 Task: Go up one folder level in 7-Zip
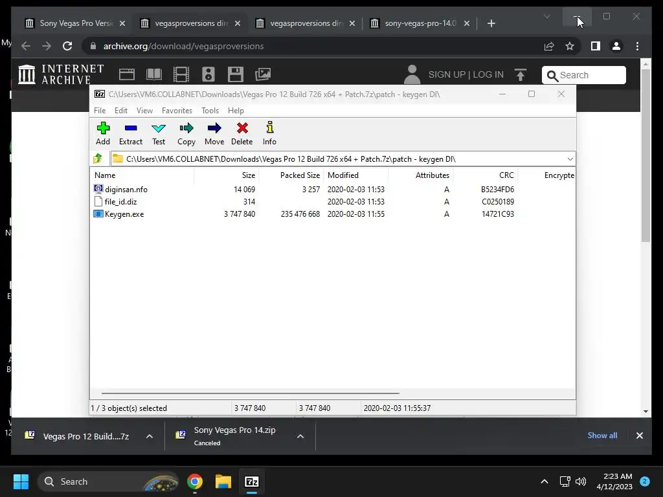pyautogui.click(x=98, y=159)
